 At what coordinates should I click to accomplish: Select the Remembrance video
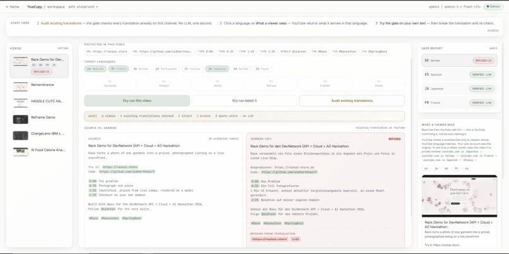pyautogui.click(x=39, y=86)
